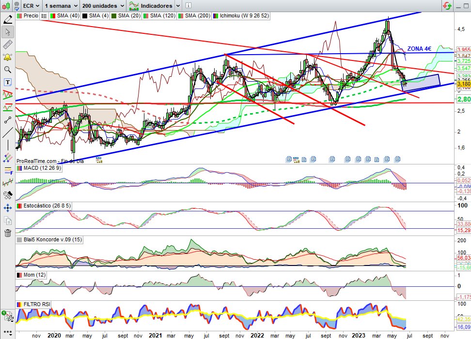Click the 2021 label on time axis
Image resolution: width=471 pixels, height=339 pixels.
coord(156,336)
